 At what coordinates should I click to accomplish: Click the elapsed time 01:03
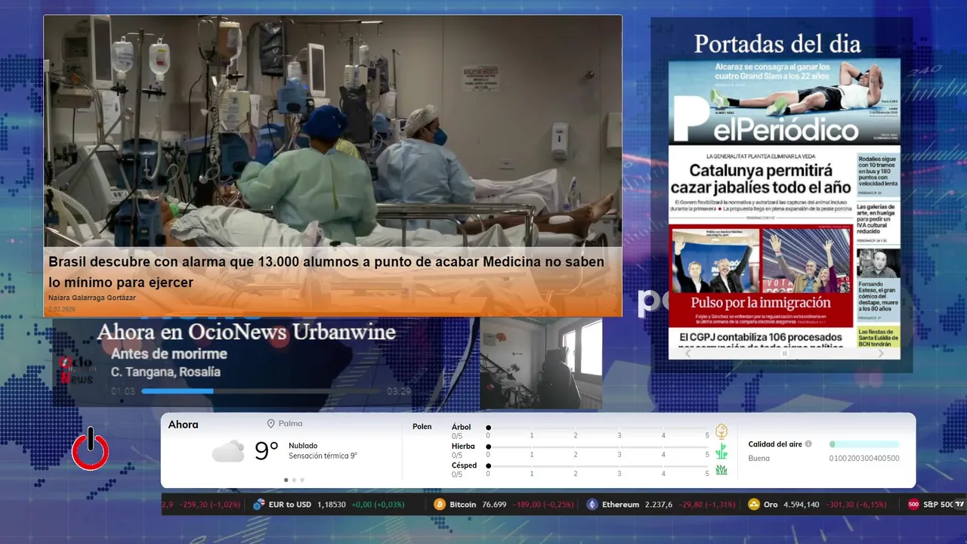point(123,391)
